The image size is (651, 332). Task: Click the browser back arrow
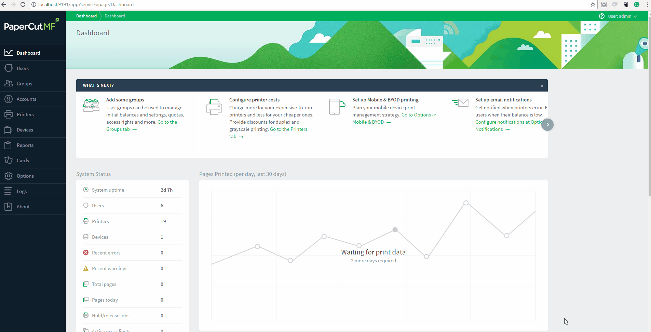pos(4,4)
